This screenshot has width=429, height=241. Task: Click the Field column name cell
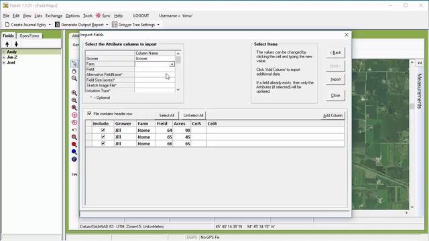coord(155,70)
